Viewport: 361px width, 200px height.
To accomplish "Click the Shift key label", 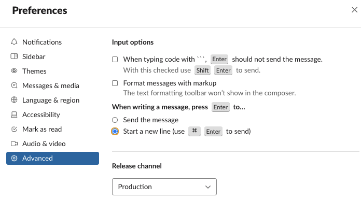I will pyautogui.click(x=202, y=70).
